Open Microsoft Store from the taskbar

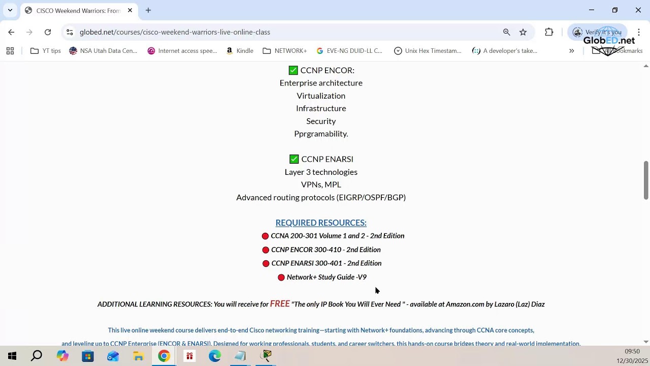pos(88,356)
